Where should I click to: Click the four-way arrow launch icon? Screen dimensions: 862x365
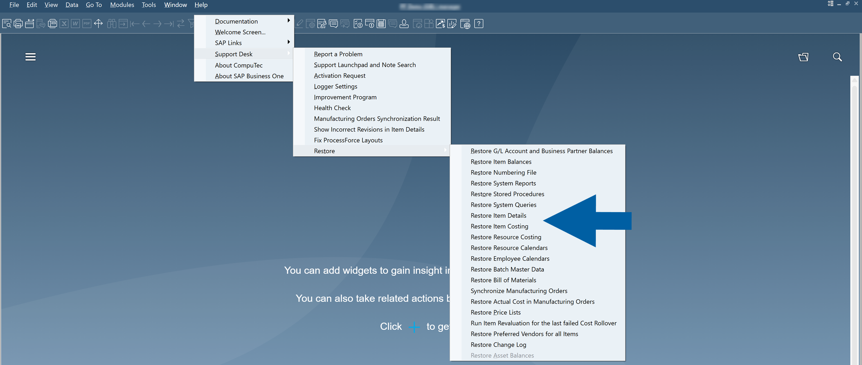[98, 24]
